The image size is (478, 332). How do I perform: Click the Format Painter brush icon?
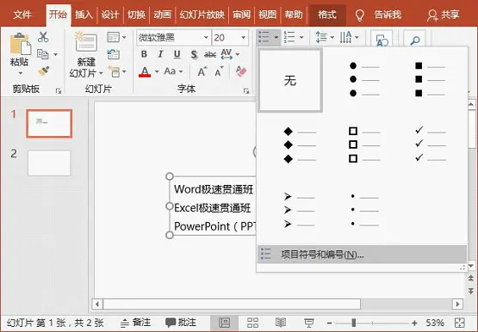(44, 71)
